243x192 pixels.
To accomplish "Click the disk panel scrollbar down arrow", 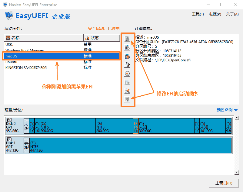I will pyautogui.click(x=237, y=173).
